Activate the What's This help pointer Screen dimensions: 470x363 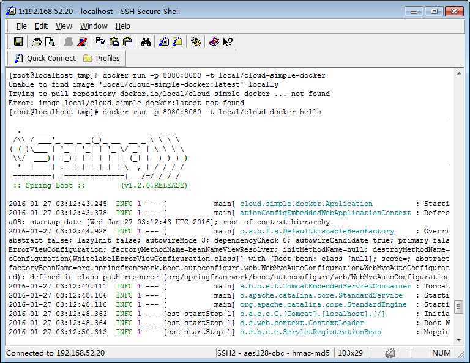228,42
